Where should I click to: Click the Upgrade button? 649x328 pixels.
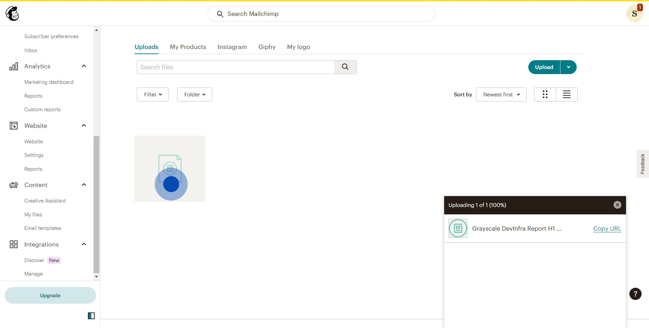click(x=50, y=296)
